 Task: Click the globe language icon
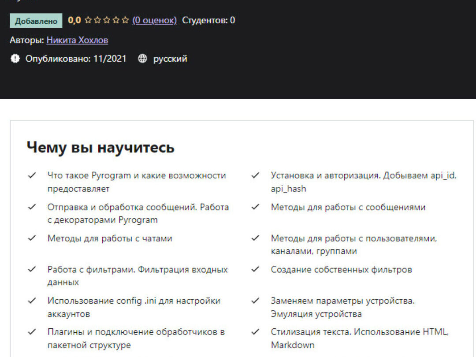(142, 59)
